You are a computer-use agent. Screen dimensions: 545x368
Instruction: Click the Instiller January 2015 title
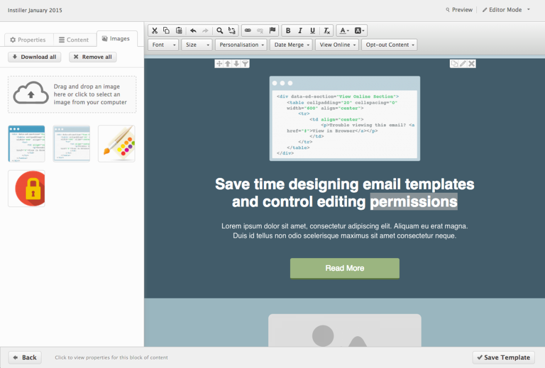click(x=35, y=10)
